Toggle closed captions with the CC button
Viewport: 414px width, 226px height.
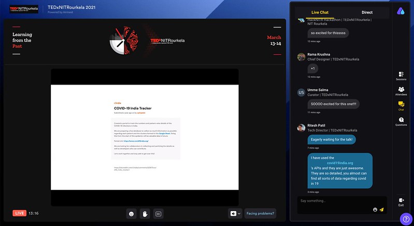coord(158,214)
